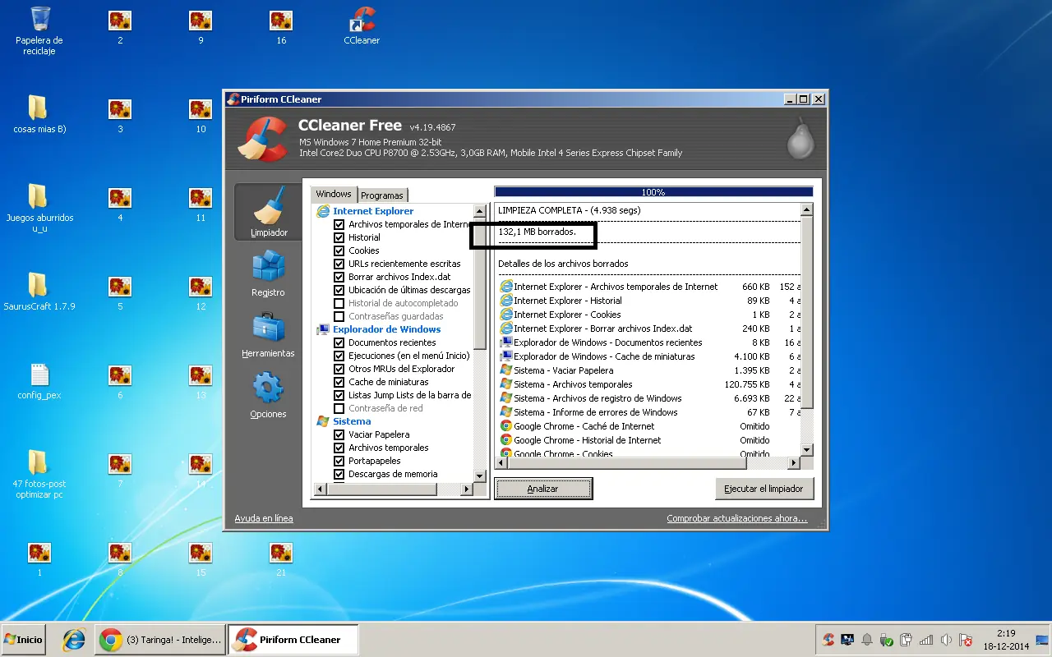Click the Action Center flag icon
Viewport: 1052px width, 657px height.
tap(966, 640)
